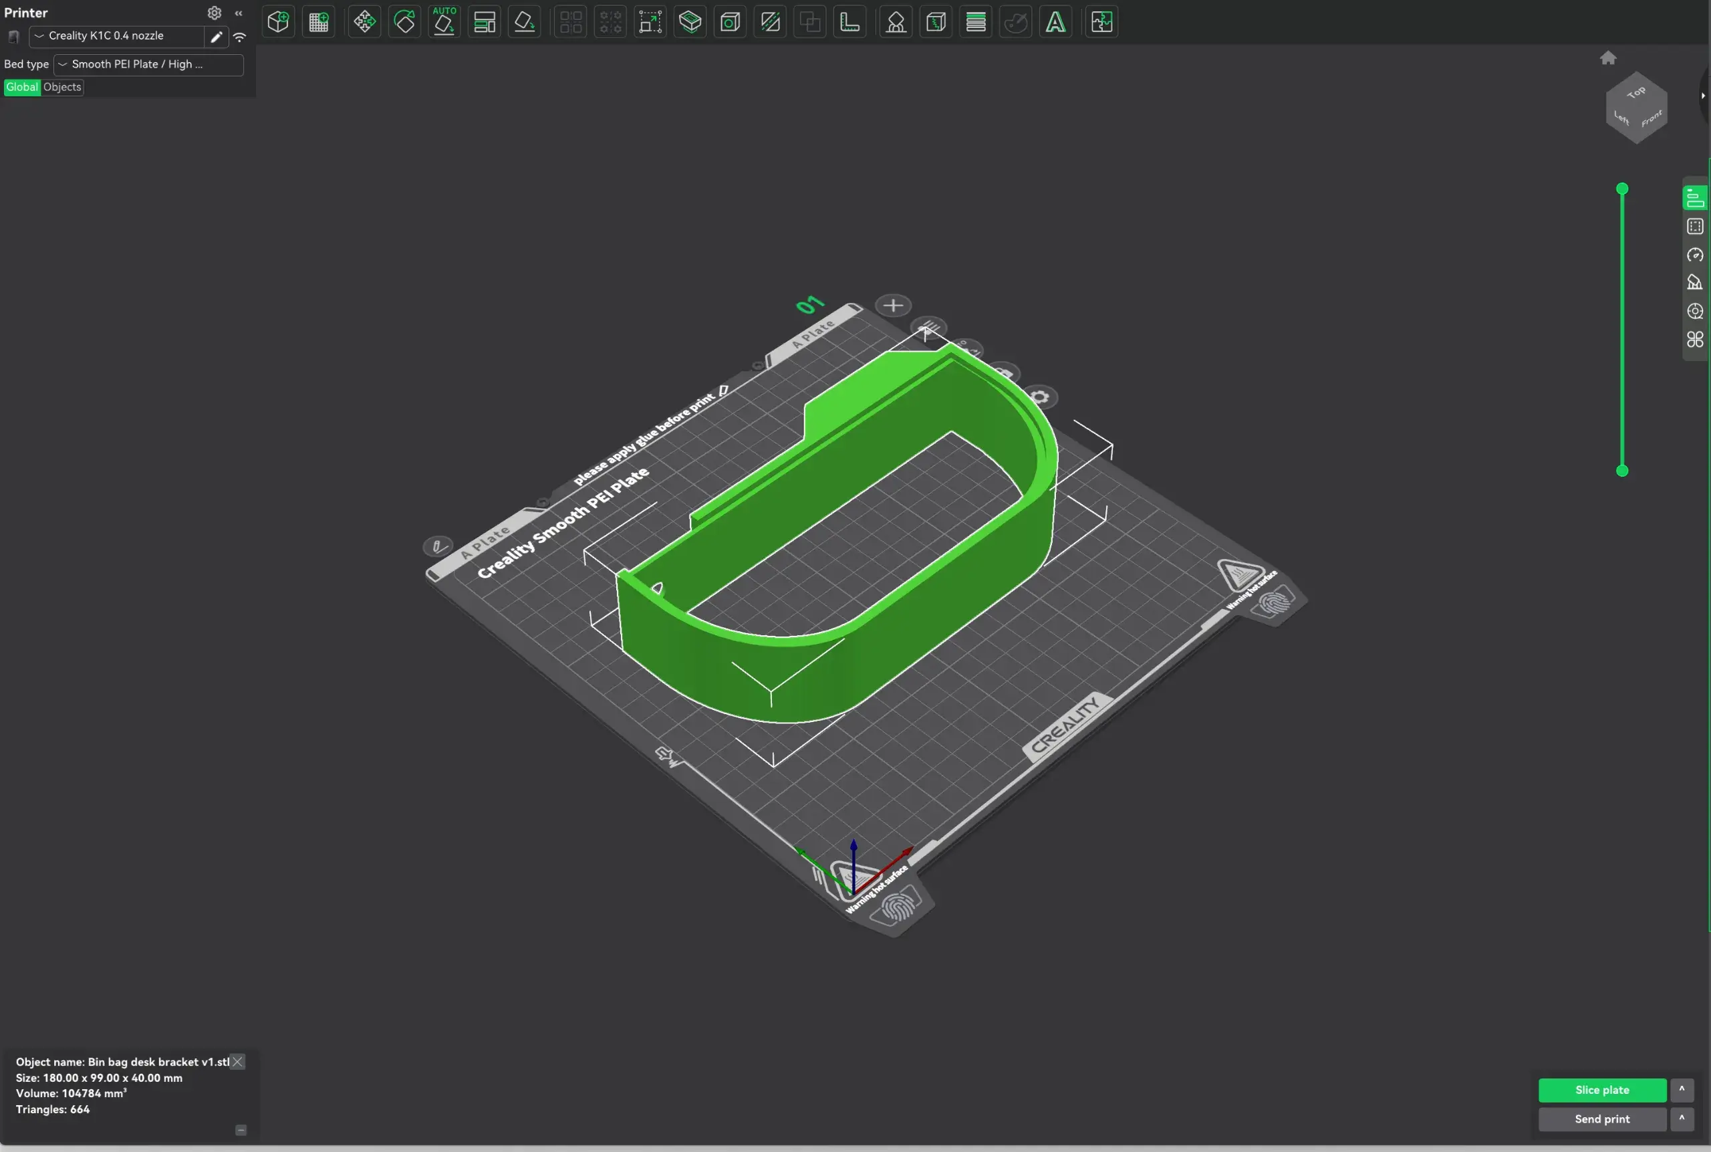Click the Send print button
The height and width of the screenshot is (1152, 1711).
pyautogui.click(x=1601, y=1119)
